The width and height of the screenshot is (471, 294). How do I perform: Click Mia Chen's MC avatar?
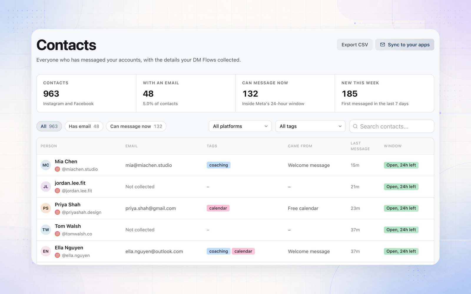coord(46,165)
